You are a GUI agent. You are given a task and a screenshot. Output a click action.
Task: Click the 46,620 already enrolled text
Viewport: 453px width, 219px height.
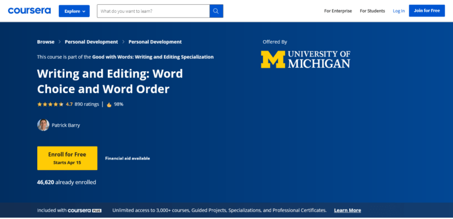click(x=67, y=182)
